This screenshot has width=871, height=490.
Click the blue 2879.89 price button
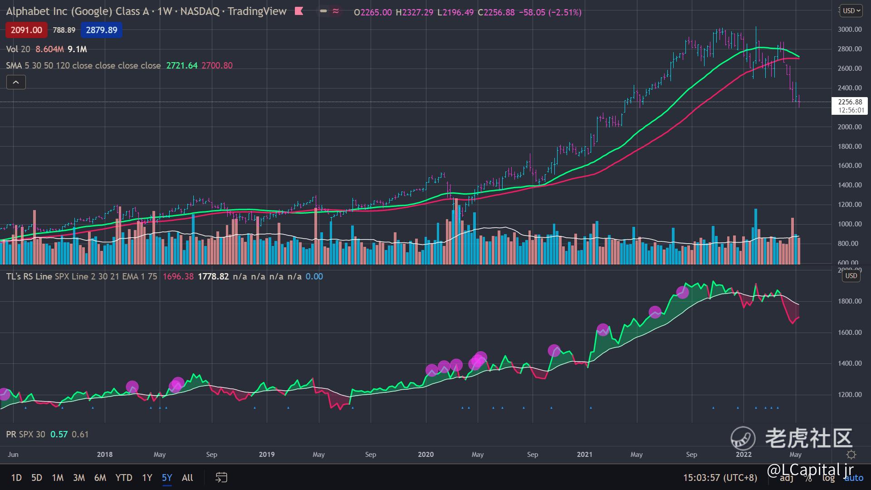click(x=102, y=30)
